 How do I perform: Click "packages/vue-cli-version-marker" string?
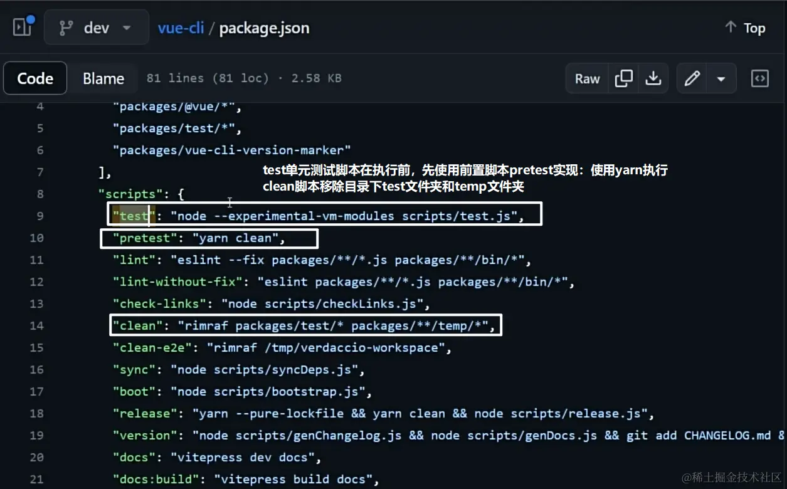(231, 150)
